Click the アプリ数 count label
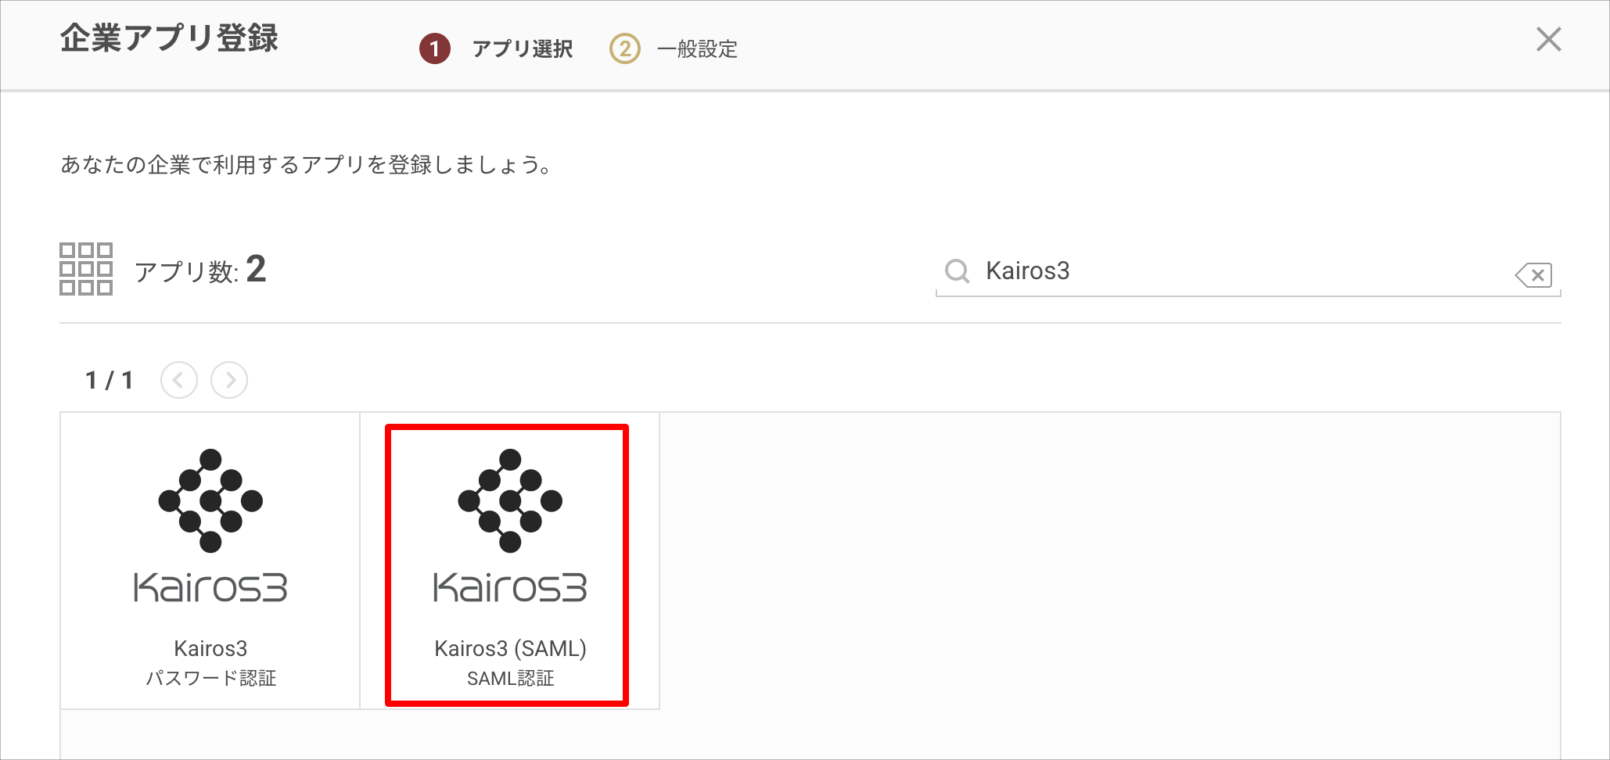 pos(200,271)
